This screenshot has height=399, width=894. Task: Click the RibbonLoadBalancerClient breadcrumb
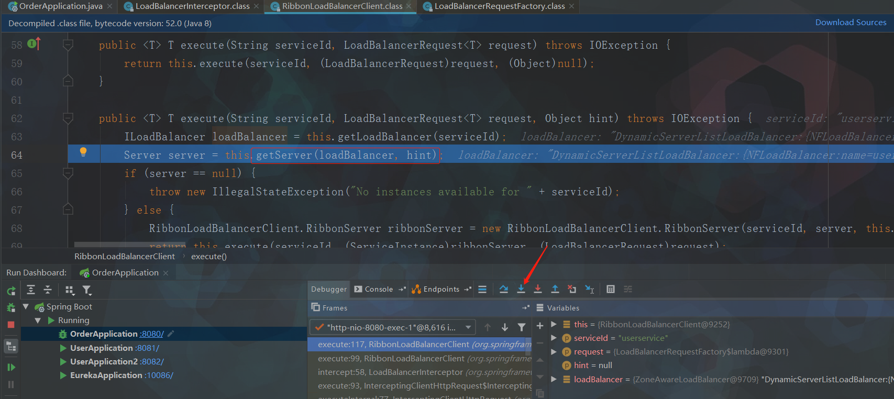(125, 257)
